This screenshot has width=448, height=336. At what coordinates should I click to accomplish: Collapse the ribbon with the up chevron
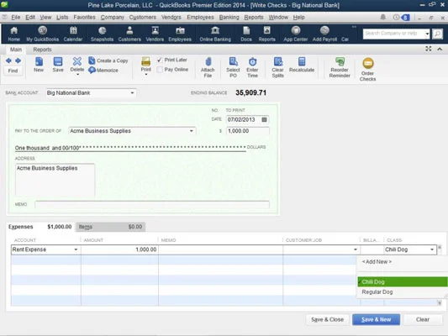coord(440,49)
